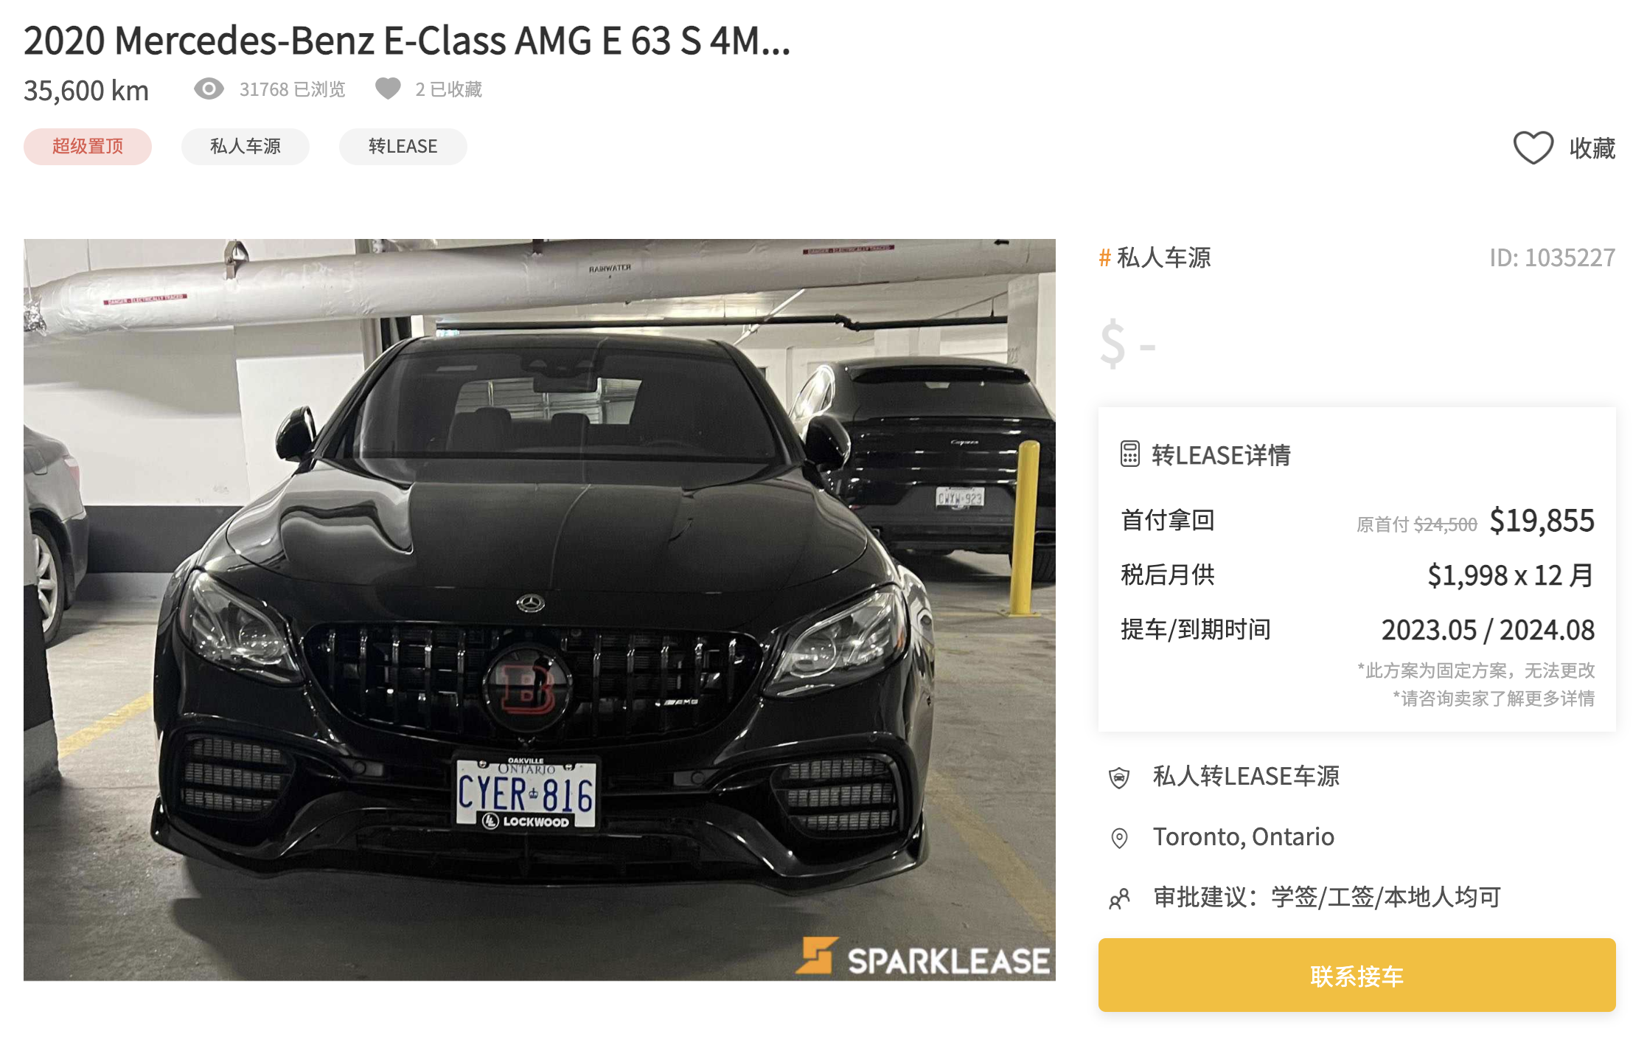Select the 超级置顶 tag

(88, 146)
